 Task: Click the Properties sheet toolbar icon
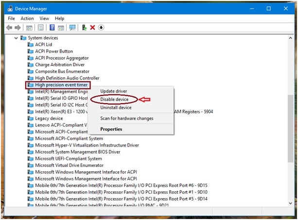click(41, 28)
